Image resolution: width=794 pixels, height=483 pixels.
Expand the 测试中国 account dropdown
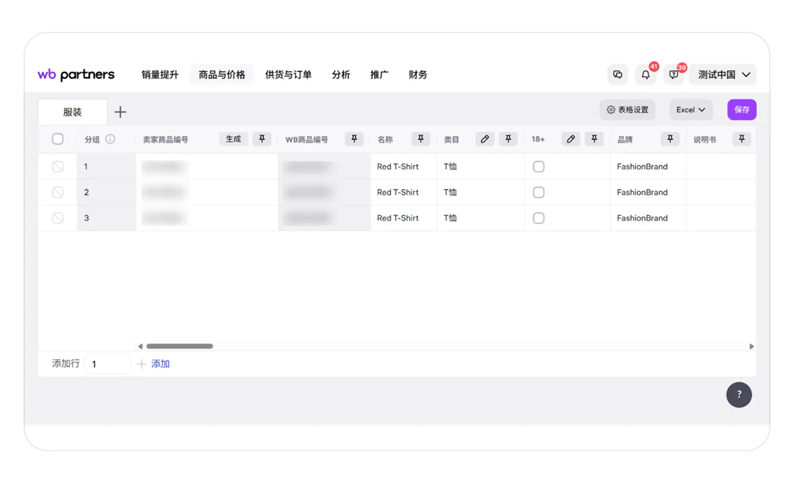pyautogui.click(x=723, y=74)
